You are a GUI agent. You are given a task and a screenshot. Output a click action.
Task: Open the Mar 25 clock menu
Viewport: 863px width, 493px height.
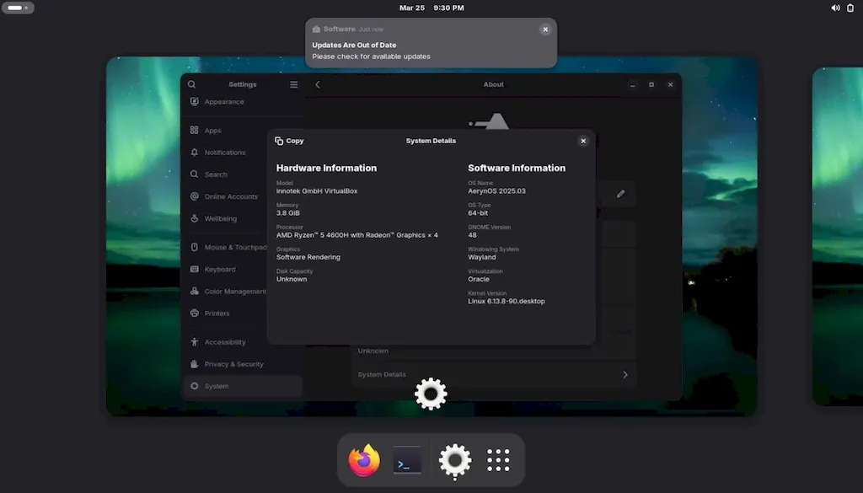pos(431,8)
